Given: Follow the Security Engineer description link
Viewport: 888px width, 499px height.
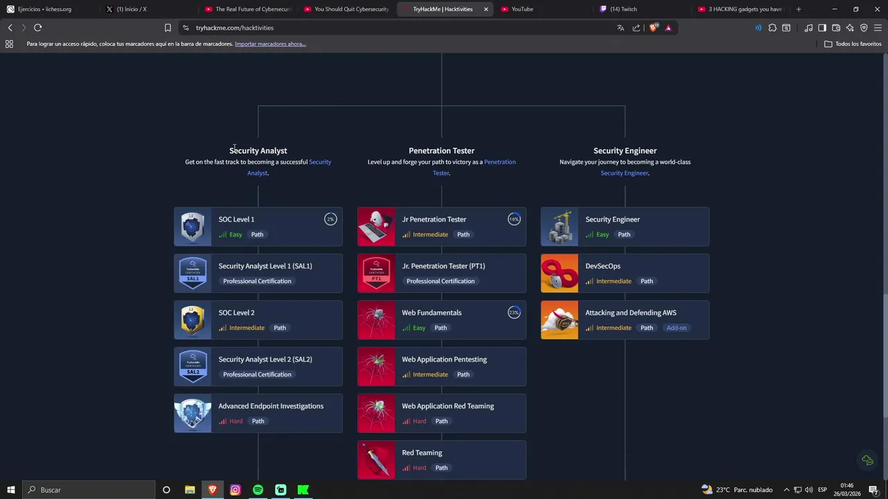Looking at the screenshot, I should click(624, 173).
